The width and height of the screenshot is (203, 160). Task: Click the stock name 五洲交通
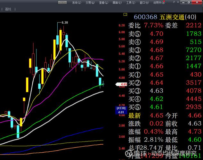pyautogui.click(x=172, y=17)
